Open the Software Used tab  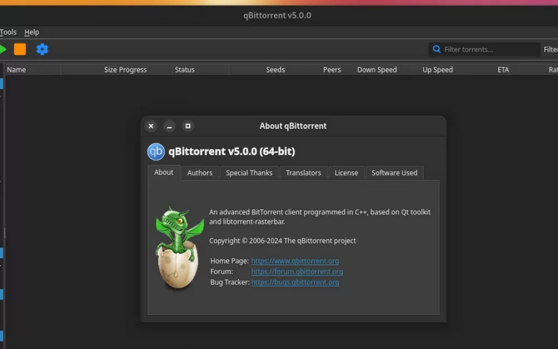tap(395, 173)
